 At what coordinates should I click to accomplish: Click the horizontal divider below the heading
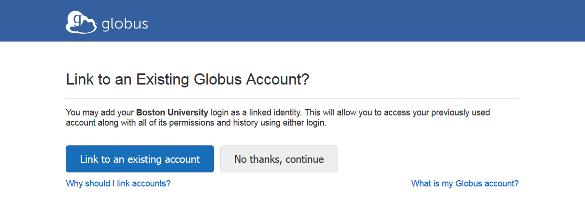click(292, 99)
